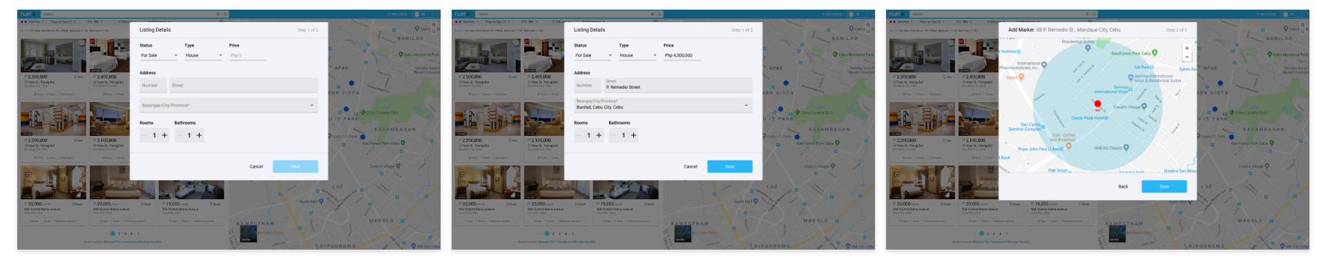The height and width of the screenshot is (262, 1326).
Task: Click the empty Price field showing Php 0
Action: coord(247,55)
